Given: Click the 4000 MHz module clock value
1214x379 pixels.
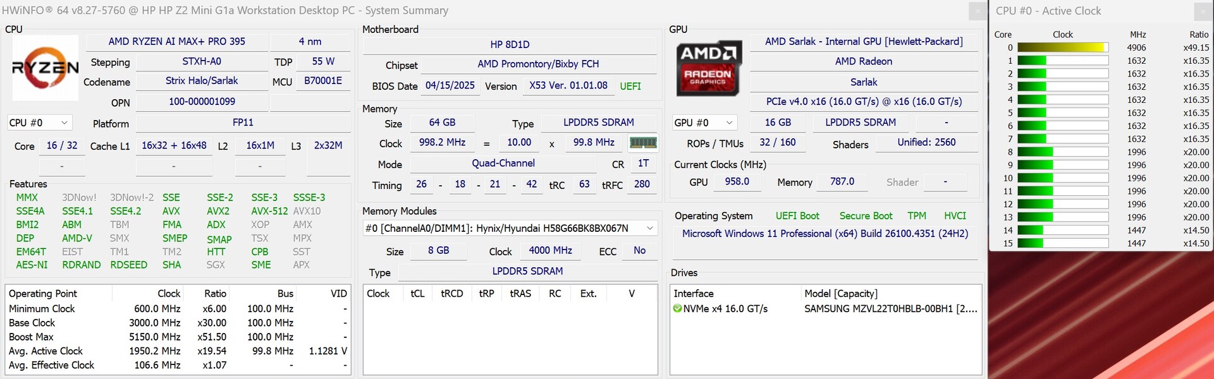Looking at the screenshot, I should (x=551, y=251).
